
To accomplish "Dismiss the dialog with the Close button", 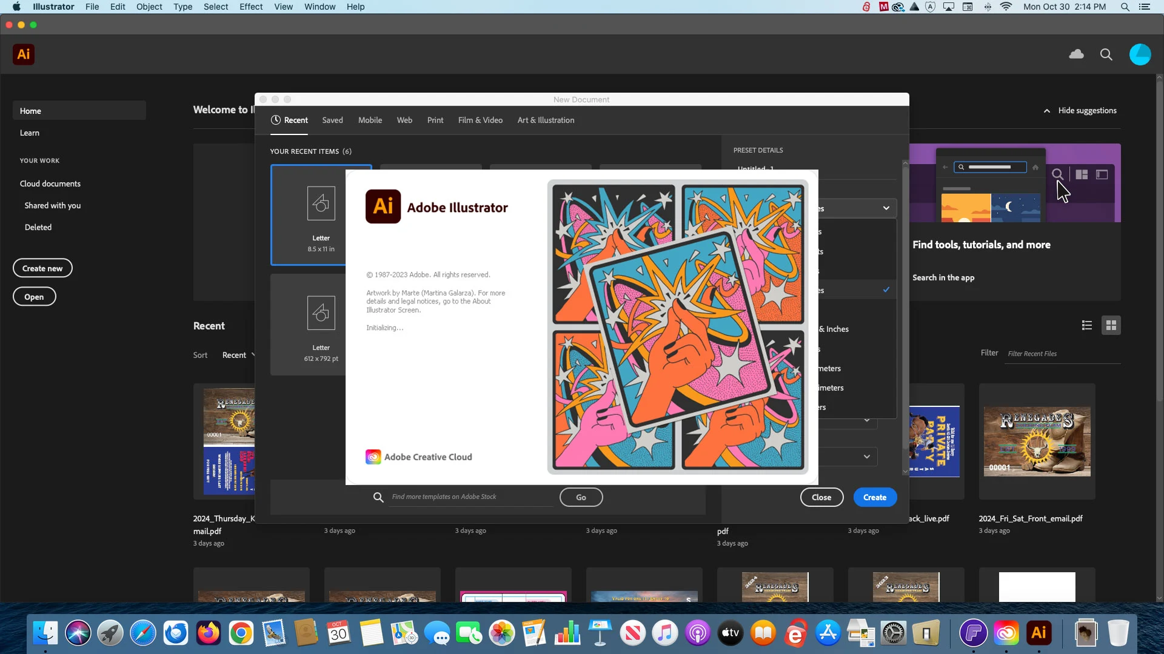I will tap(821, 497).
